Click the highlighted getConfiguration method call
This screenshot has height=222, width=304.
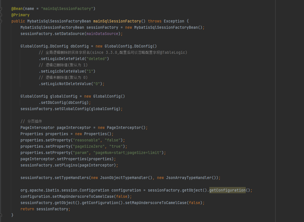pyautogui.click(x=227, y=190)
